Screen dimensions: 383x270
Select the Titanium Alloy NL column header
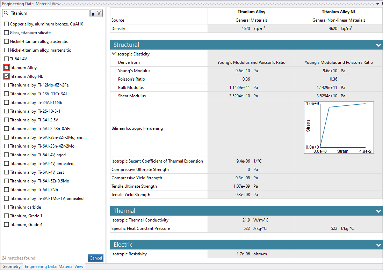pyautogui.click(x=339, y=12)
